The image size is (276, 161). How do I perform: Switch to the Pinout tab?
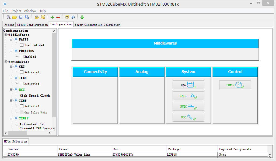pyautogui.click(x=9, y=25)
